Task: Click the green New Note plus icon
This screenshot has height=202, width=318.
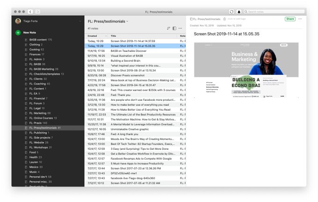Action: pyautogui.click(x=18, y=33)
